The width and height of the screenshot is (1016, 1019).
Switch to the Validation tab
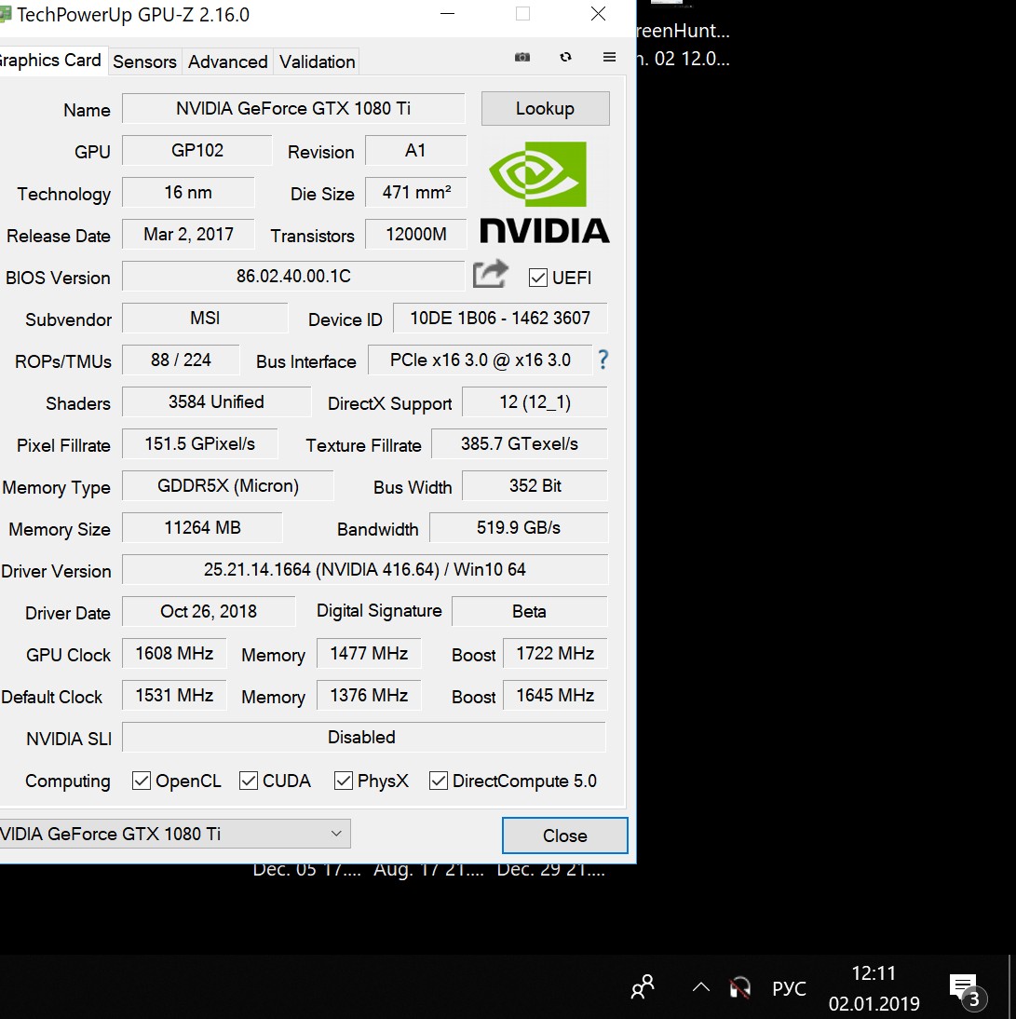[317, 61]
